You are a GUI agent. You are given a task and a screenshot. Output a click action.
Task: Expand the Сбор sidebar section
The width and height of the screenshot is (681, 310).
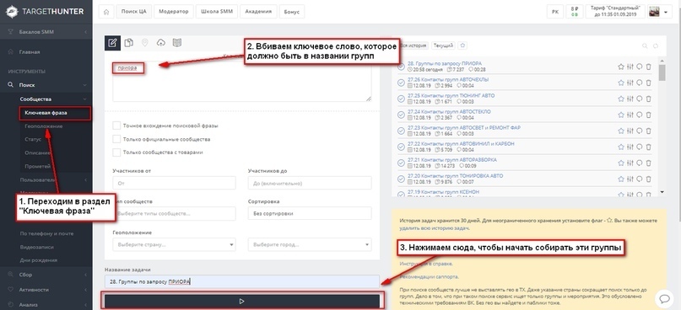pos(46,275)
